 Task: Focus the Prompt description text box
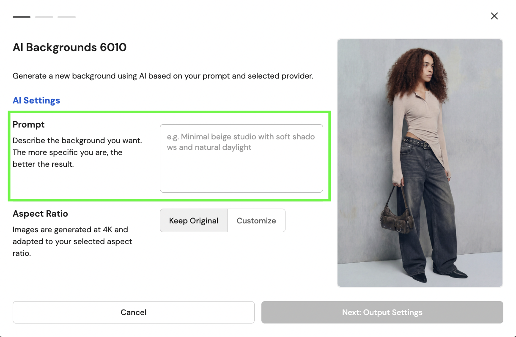tap(241, 158)
